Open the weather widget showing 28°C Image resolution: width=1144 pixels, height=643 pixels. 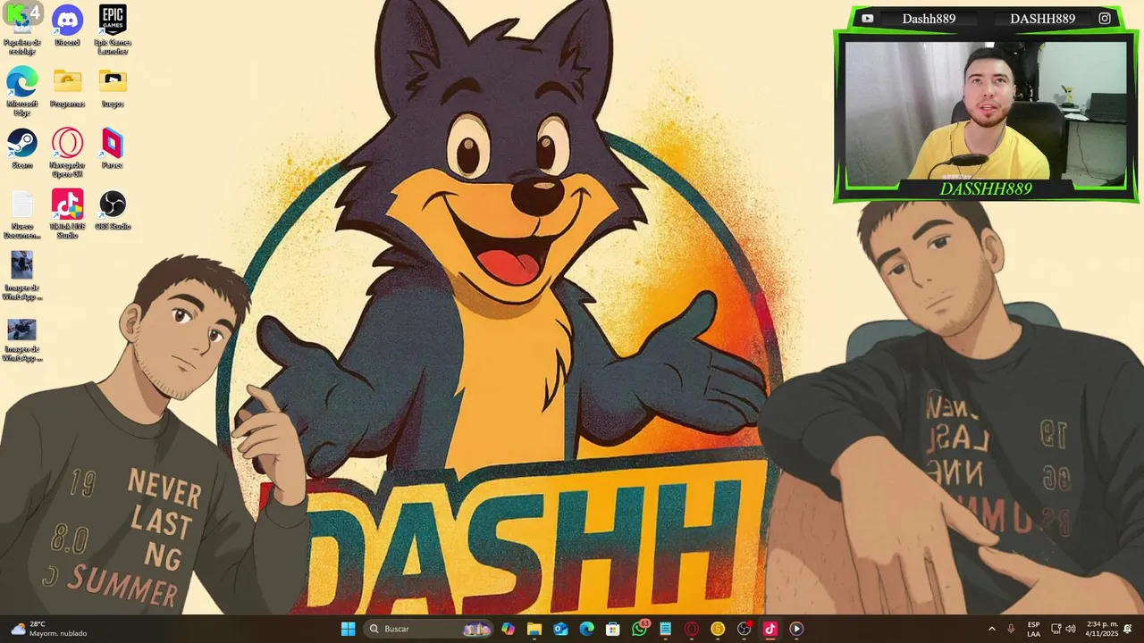(49, 629)
